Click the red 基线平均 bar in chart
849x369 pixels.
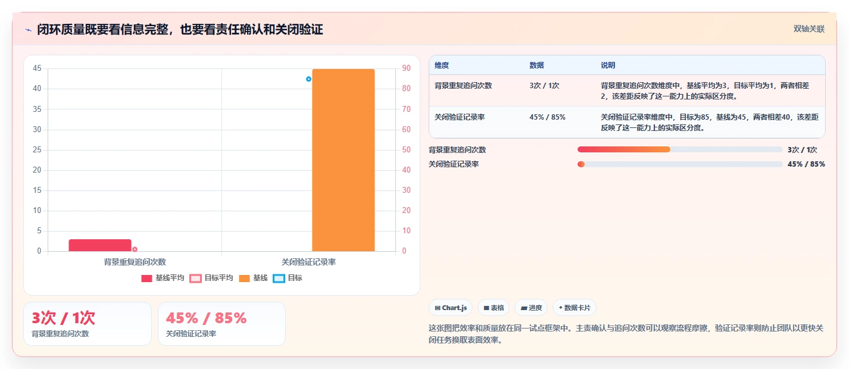coord(100,245)
